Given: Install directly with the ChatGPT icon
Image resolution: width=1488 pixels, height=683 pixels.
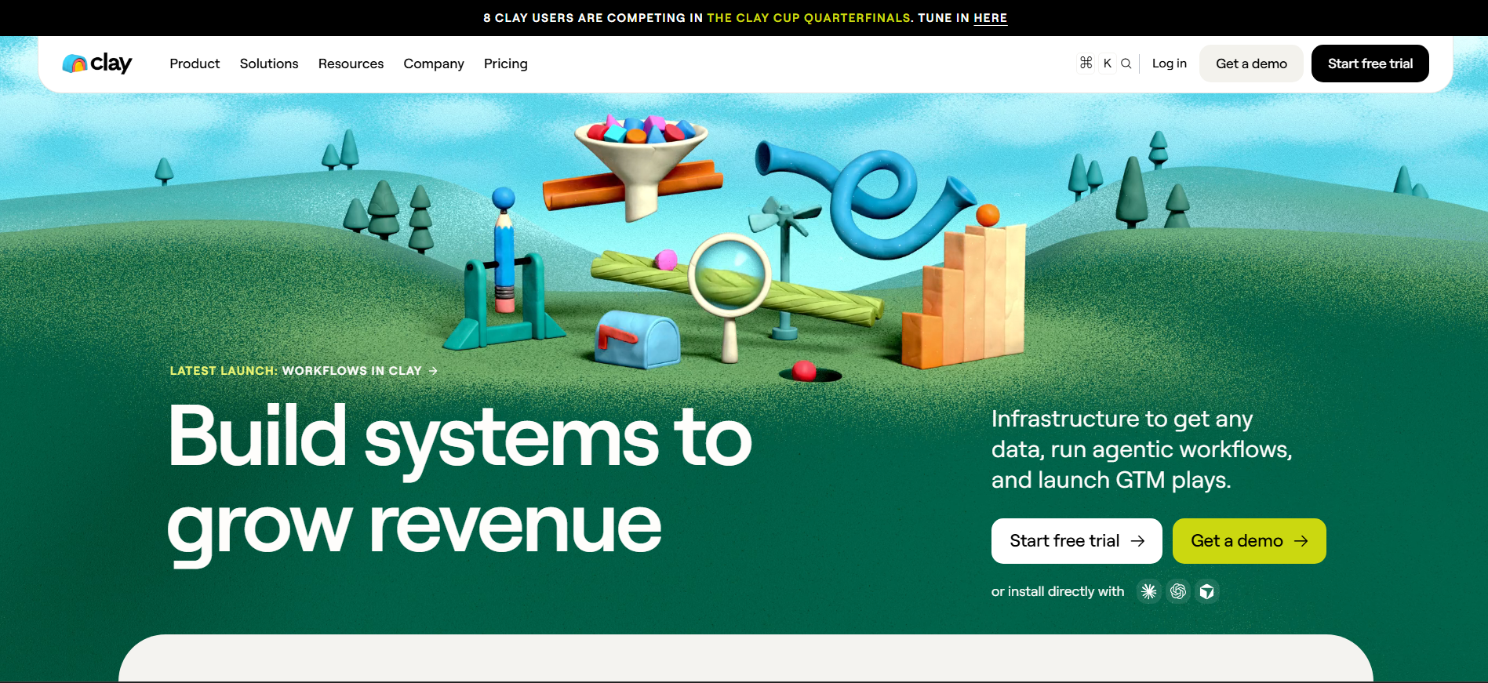Looking at the screenshot, I should tap(1178, 591).
